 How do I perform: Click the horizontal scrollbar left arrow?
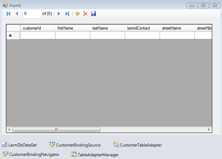point(9,129)
